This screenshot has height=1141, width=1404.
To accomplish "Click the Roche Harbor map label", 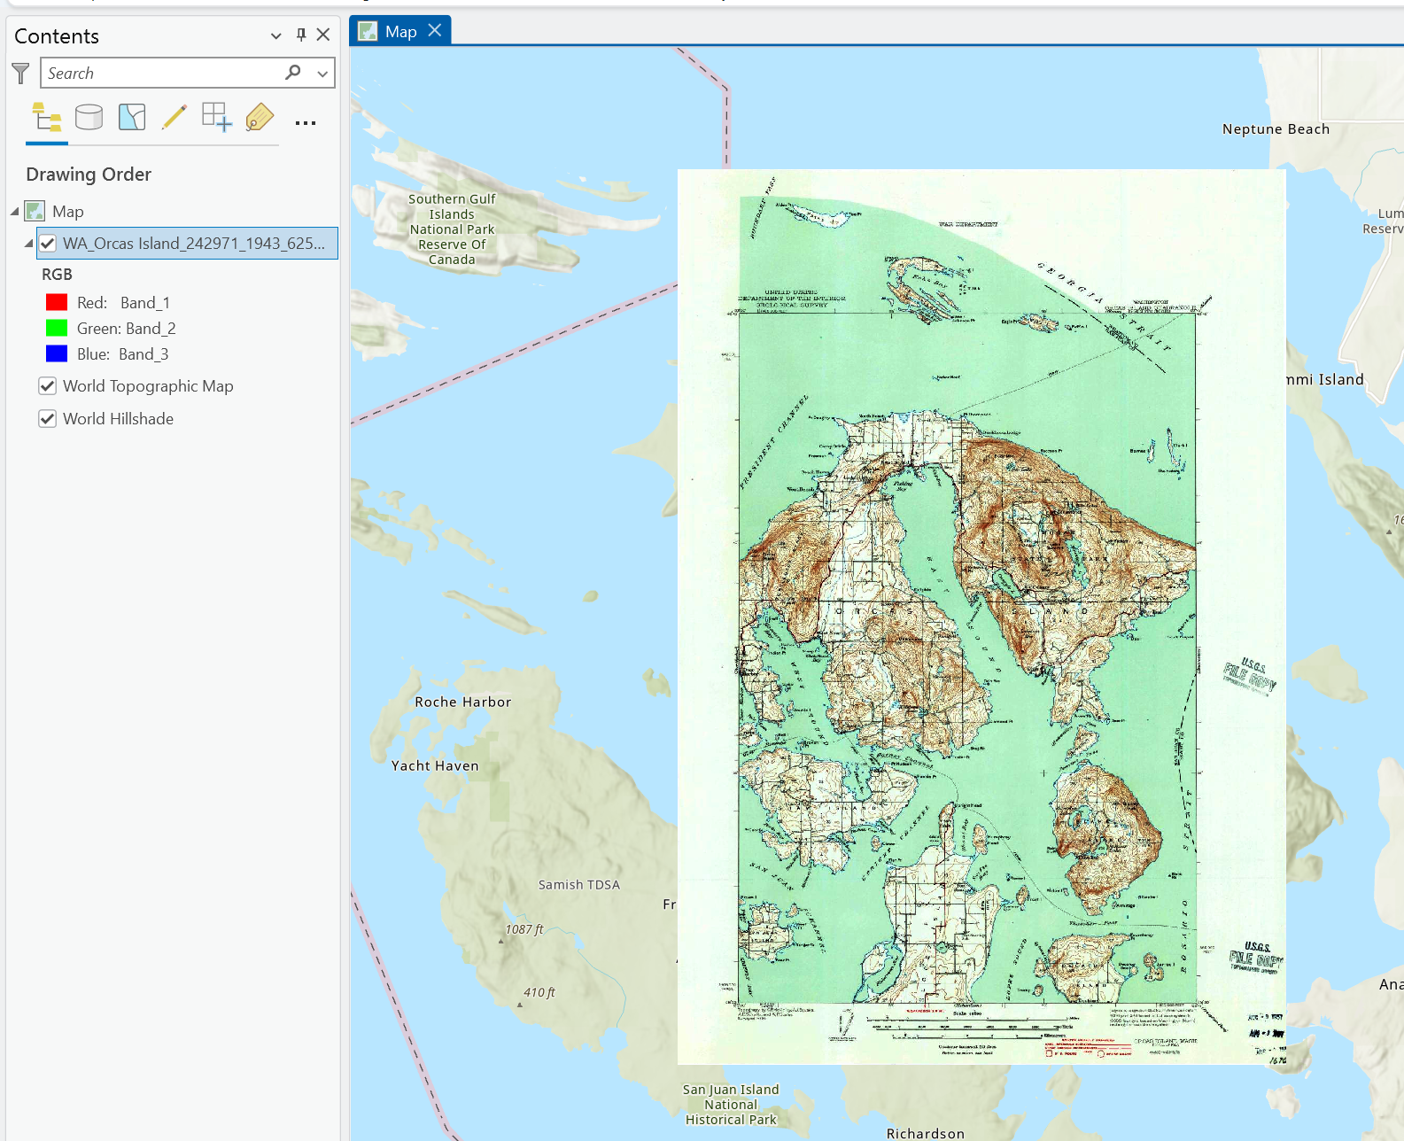I will [x=462, y=702].
